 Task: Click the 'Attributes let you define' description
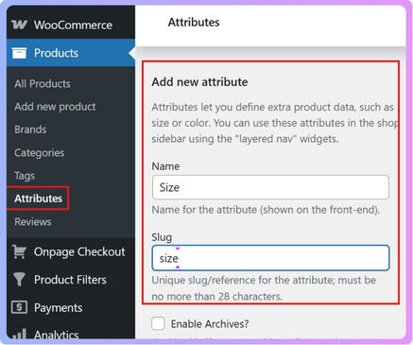(274, 123)
